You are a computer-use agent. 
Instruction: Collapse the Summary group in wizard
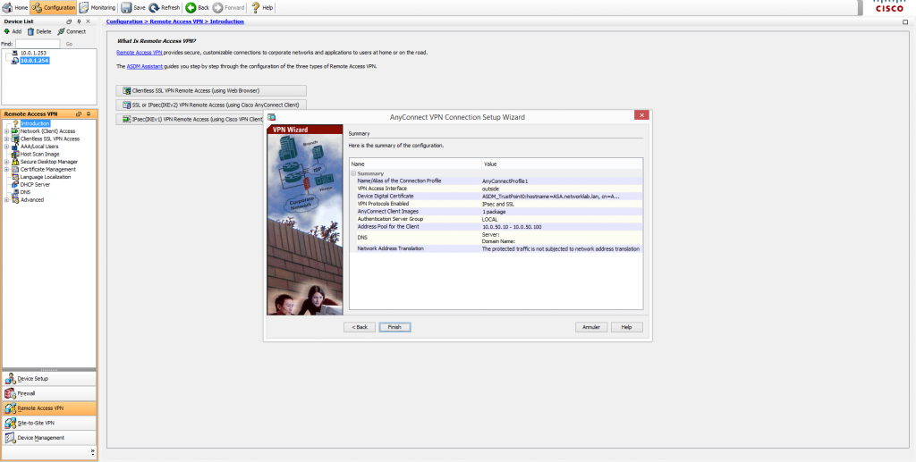pos(353,174)
